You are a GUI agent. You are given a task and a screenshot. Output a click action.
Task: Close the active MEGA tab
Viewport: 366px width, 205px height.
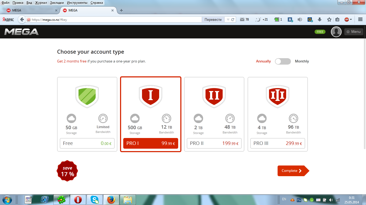(x=113, y=10)
